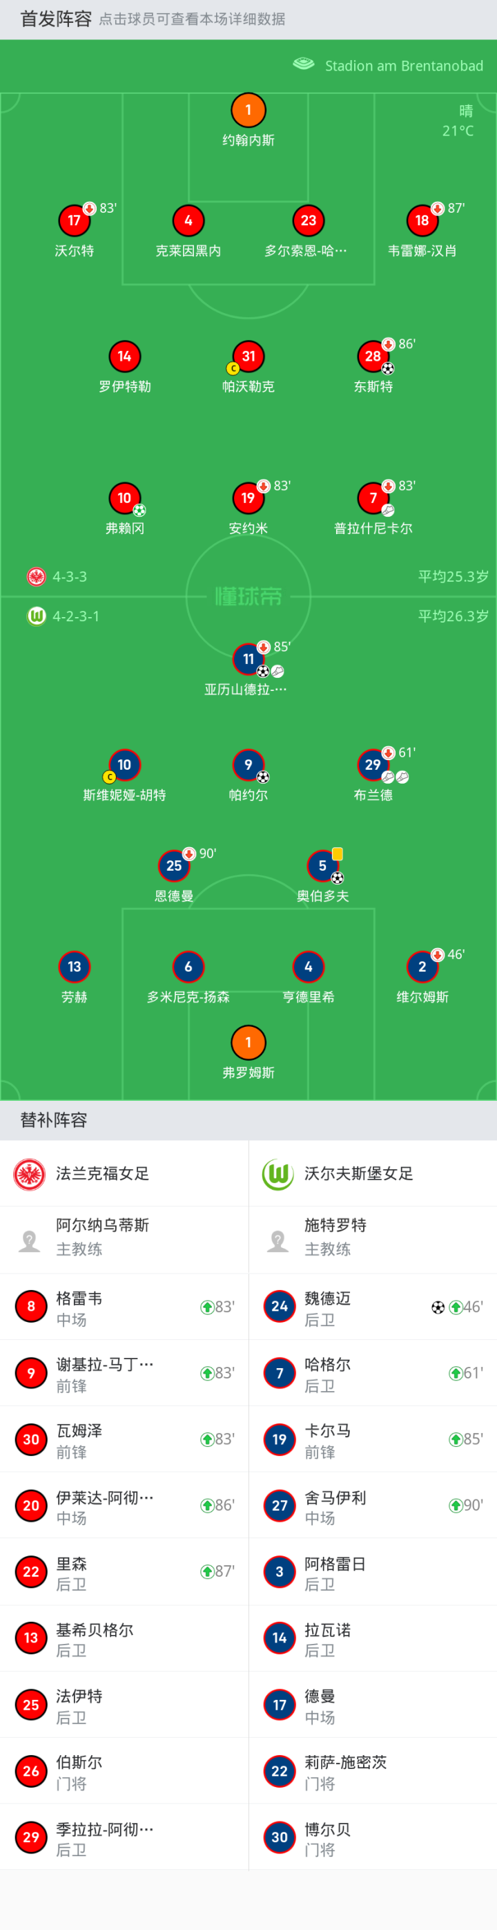Tap substitute goalkeeper 伯斯尔 number 26
This screenshot has height=1930, width=497.
(124, 1770)
